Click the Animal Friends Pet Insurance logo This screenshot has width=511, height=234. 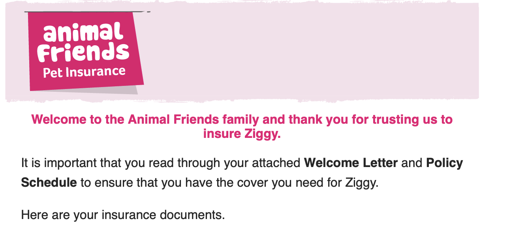pyautogui.click(x=85, y=51)
